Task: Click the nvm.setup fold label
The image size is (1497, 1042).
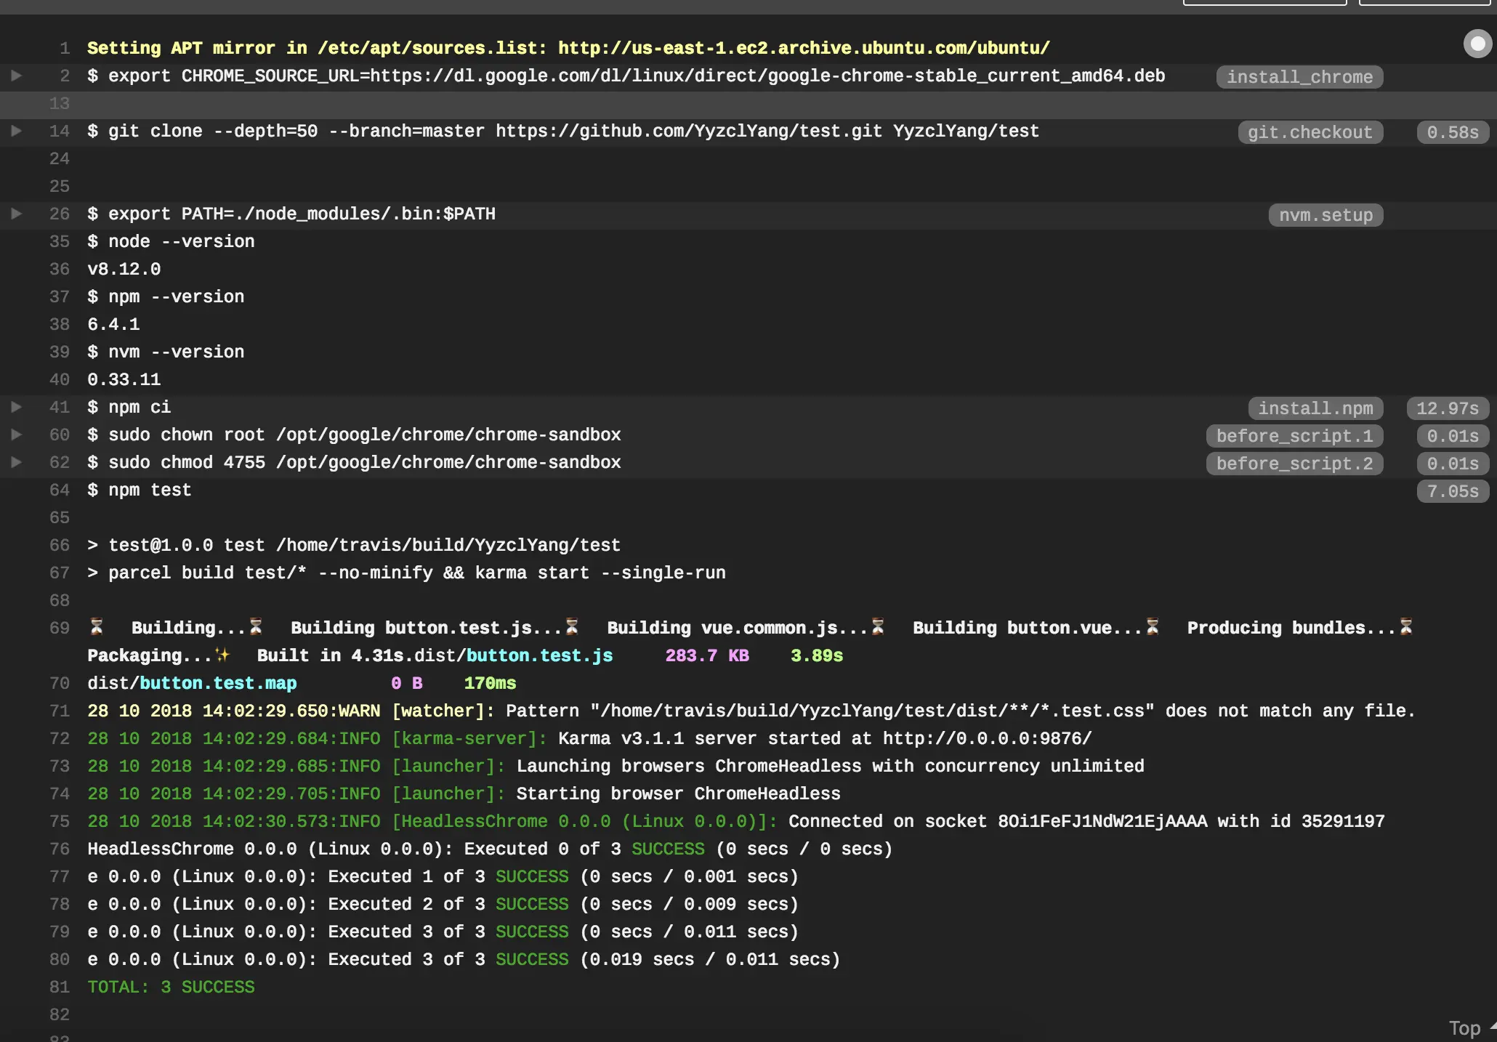Action: pyautogui.click(x=1325, y=215)
